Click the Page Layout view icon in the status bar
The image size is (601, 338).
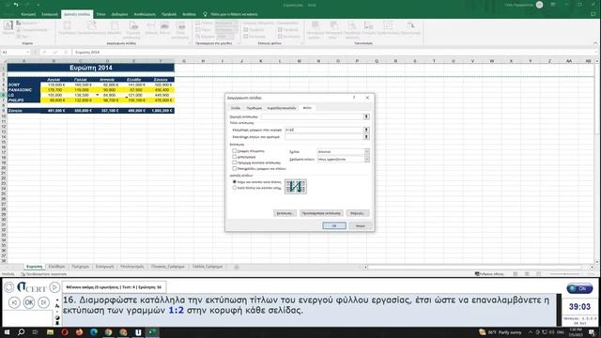[527, 274]
